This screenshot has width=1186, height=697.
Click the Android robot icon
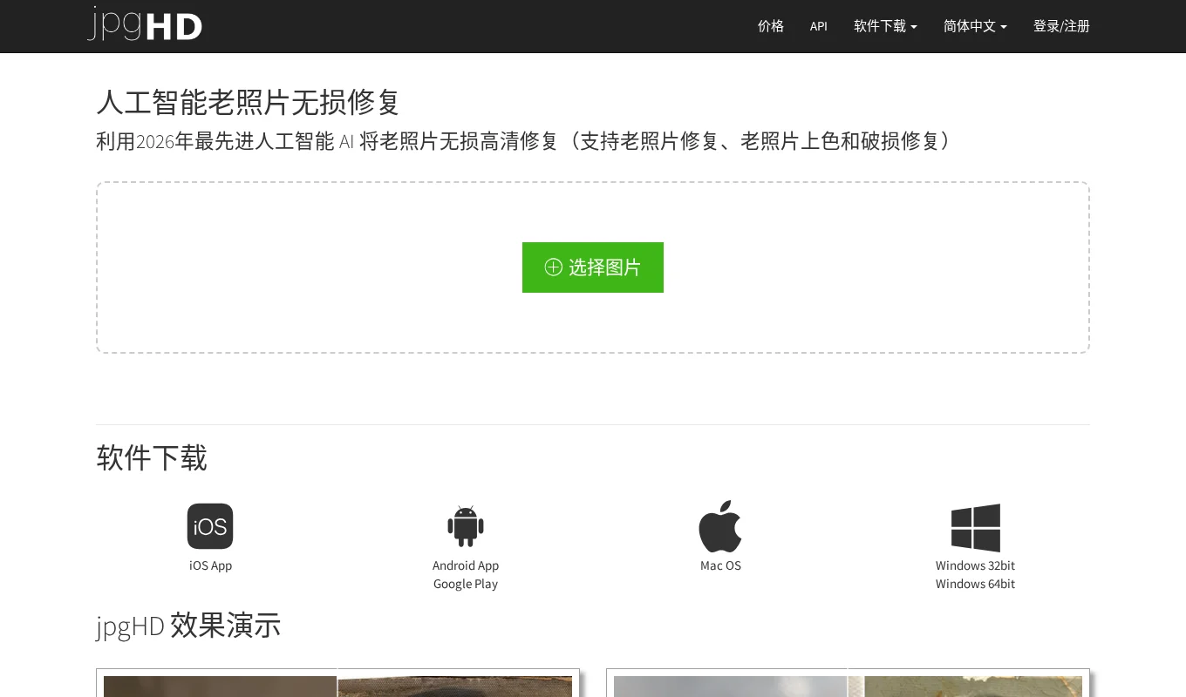[x=466, y=526]
